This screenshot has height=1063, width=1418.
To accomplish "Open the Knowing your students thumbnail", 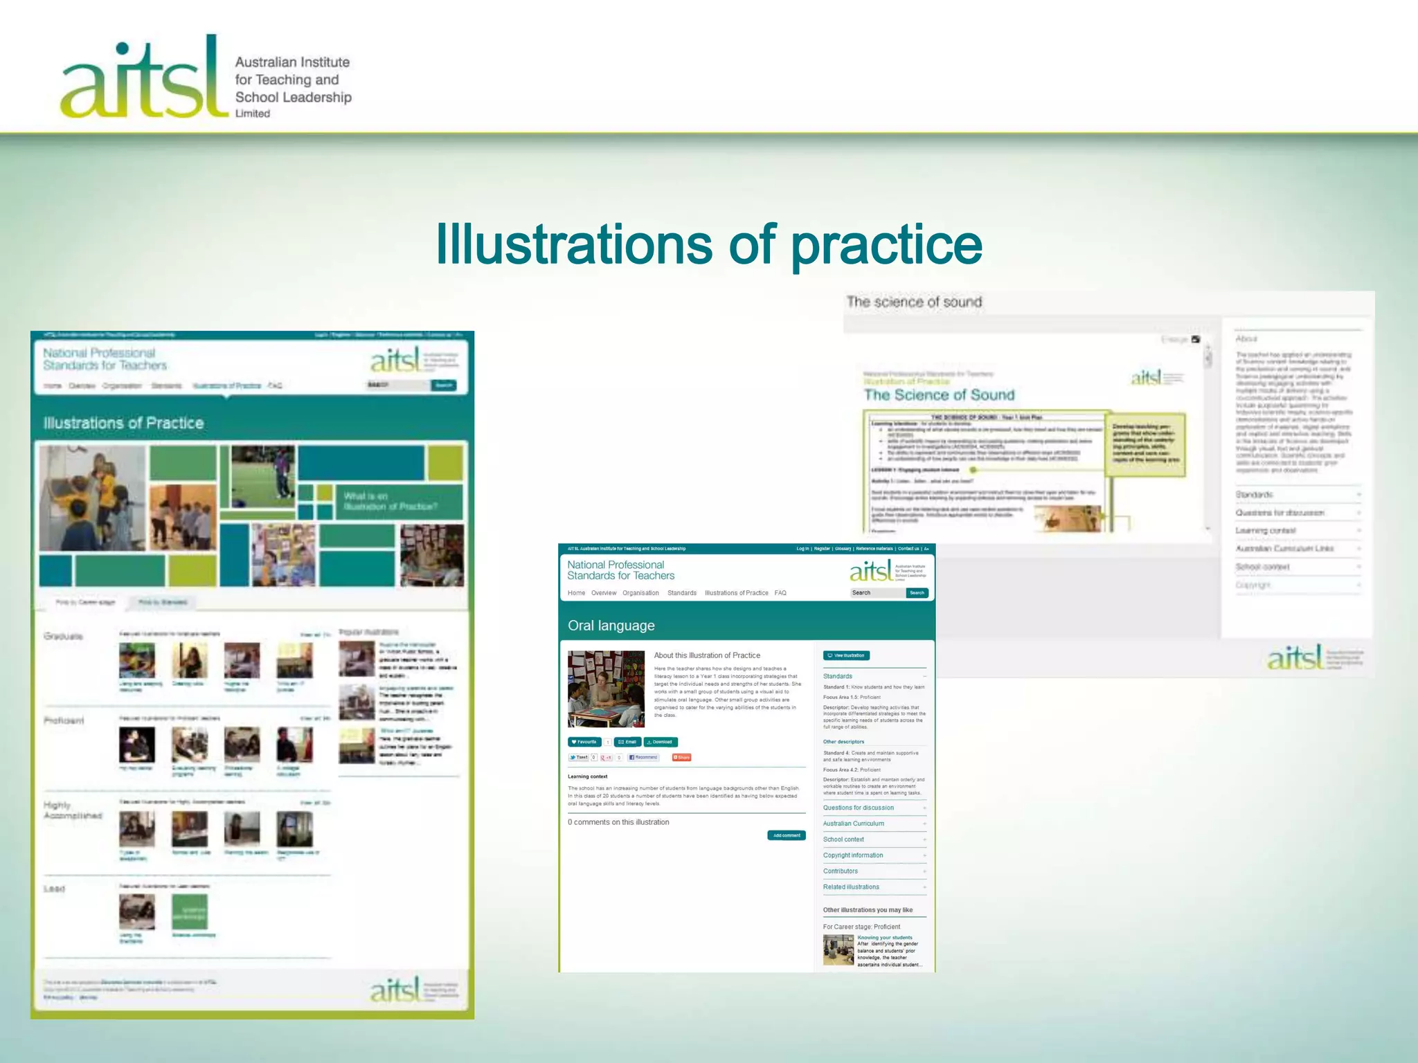I will click(x=838, y=950).
